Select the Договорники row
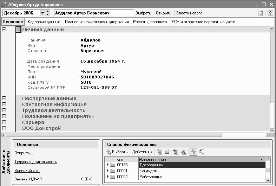 pos(185,165)
